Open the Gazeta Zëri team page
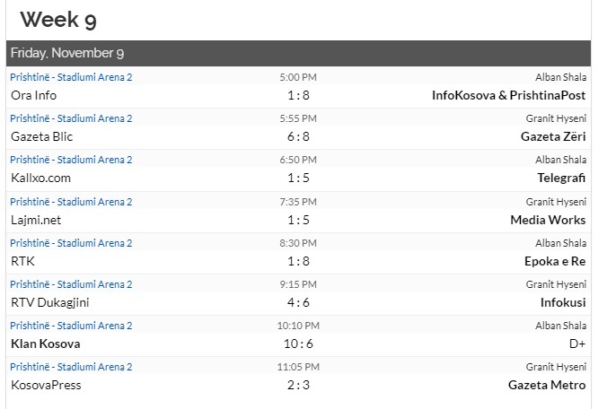The height and width of the screenshot is (409, 607). 552,136
